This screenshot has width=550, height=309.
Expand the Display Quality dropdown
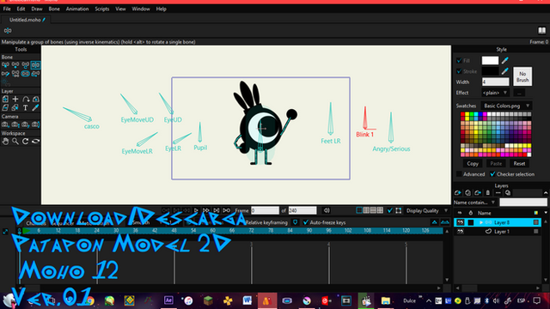[x=427, y=210]
